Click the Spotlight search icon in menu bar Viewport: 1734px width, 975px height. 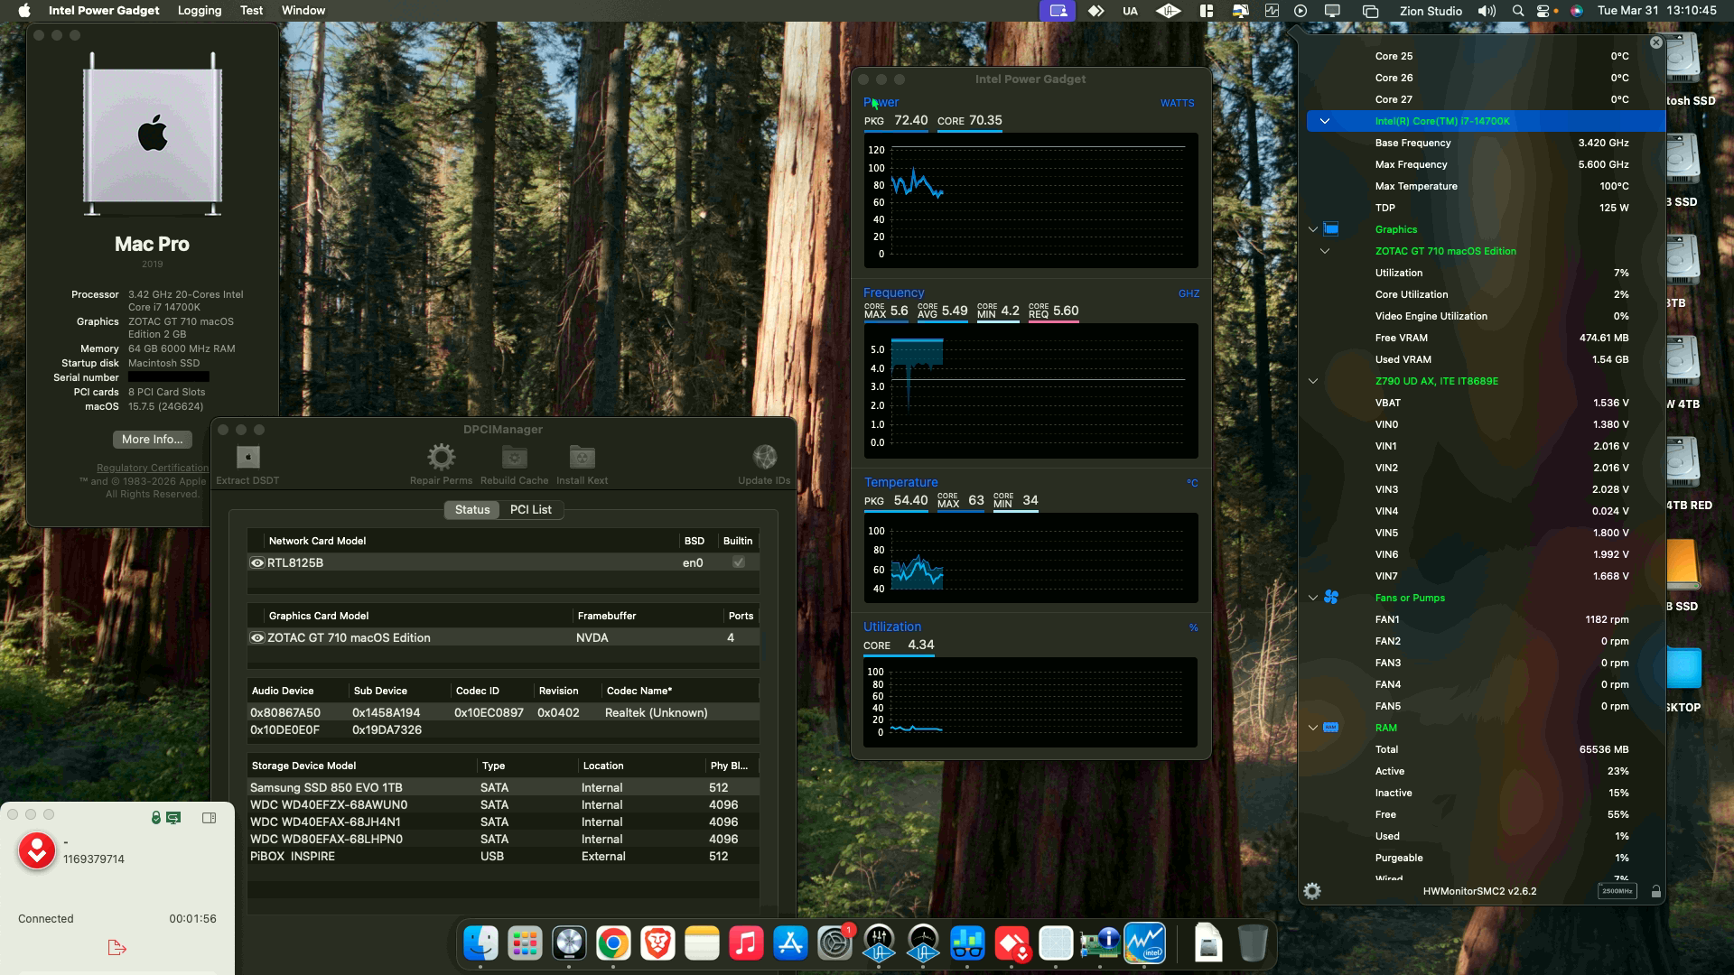(x=1517, y=11)
